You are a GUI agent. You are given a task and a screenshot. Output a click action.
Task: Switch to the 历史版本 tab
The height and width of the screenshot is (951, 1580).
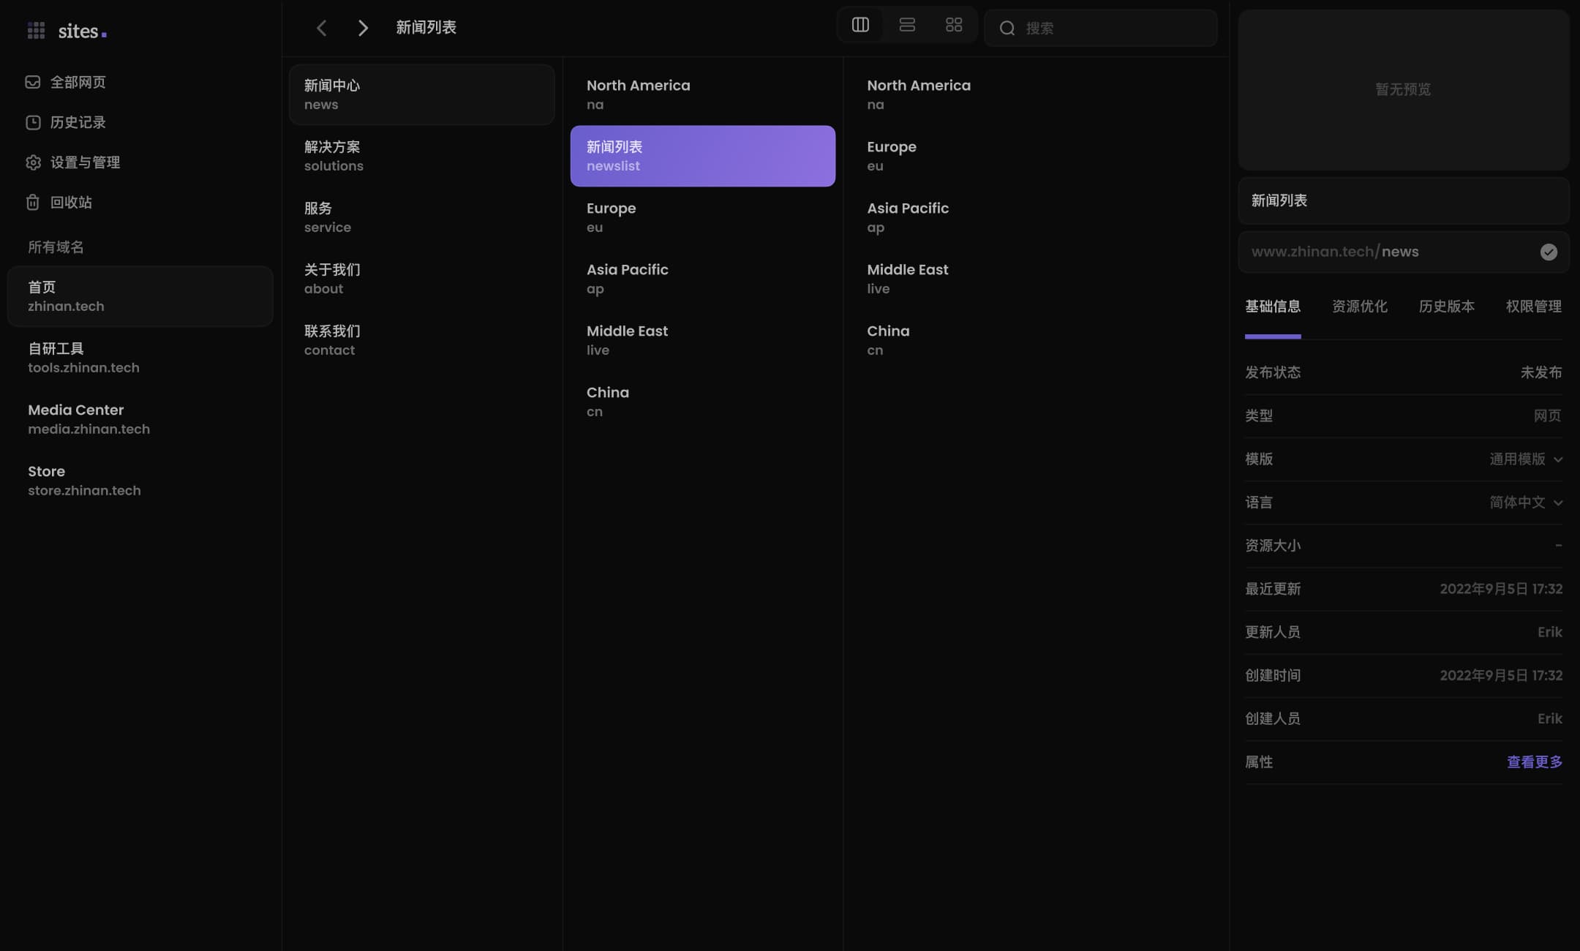point(1446,307)
